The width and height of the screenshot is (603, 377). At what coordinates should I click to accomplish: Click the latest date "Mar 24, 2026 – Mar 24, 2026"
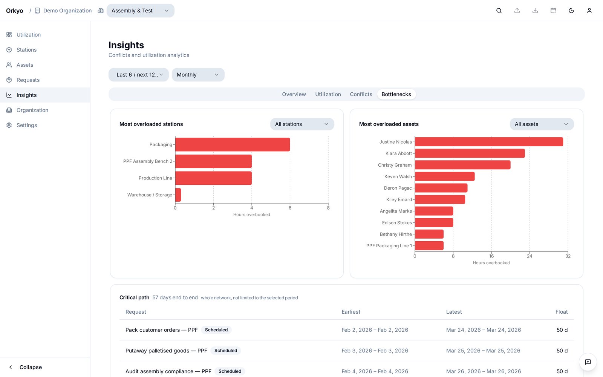484,330
